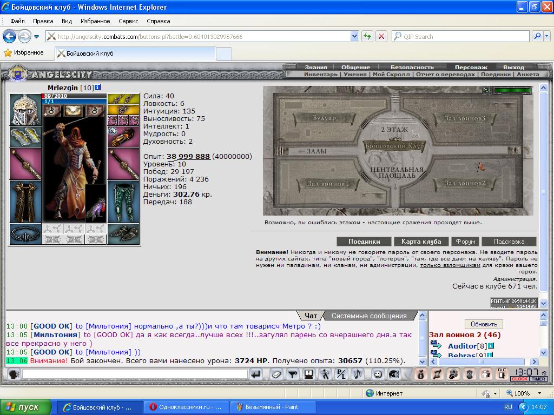Open the Знания menu
Viewport: 554px width, 415px height.
pyautogui.click(x=316, y=67)
